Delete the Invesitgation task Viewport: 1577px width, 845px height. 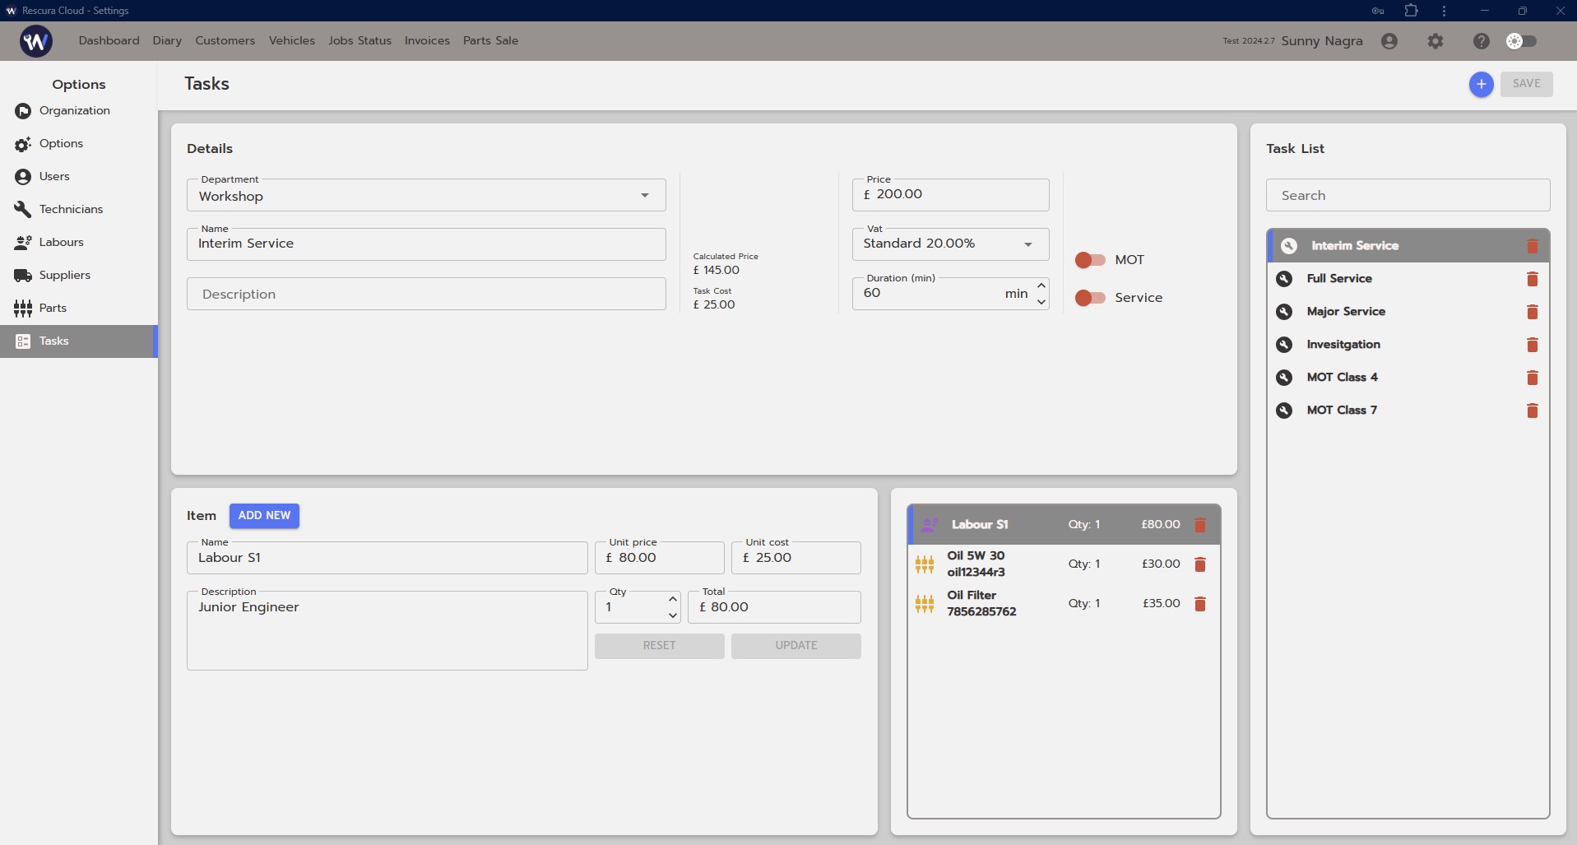[x=1533, y=345]
